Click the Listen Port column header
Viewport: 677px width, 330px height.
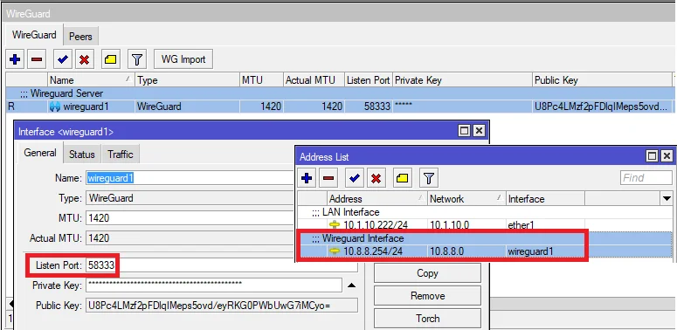369,80
